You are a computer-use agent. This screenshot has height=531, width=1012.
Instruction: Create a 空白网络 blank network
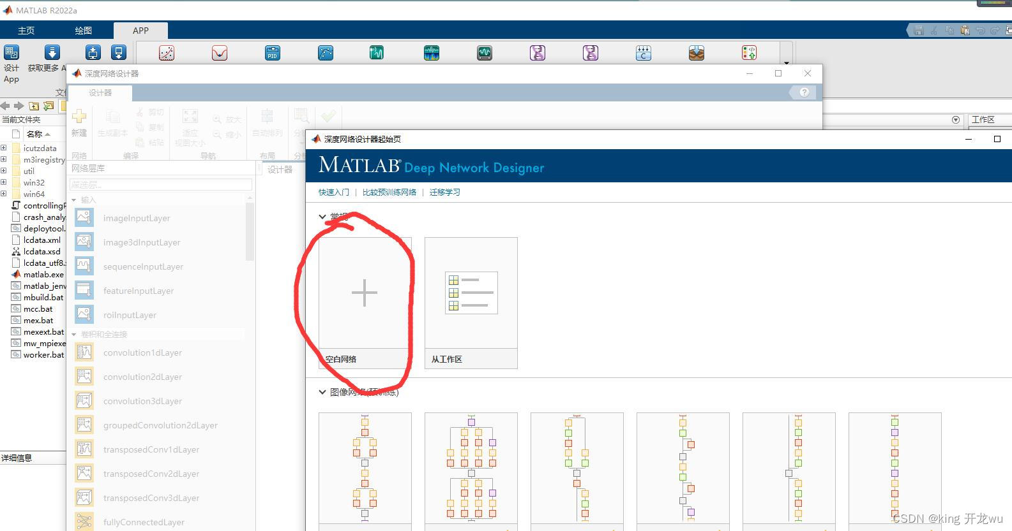[x=365, y=303]
